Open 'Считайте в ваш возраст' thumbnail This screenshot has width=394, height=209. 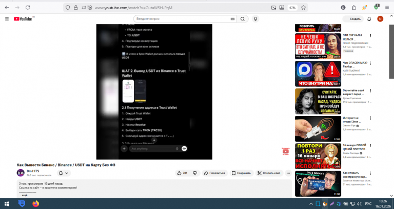318,101
